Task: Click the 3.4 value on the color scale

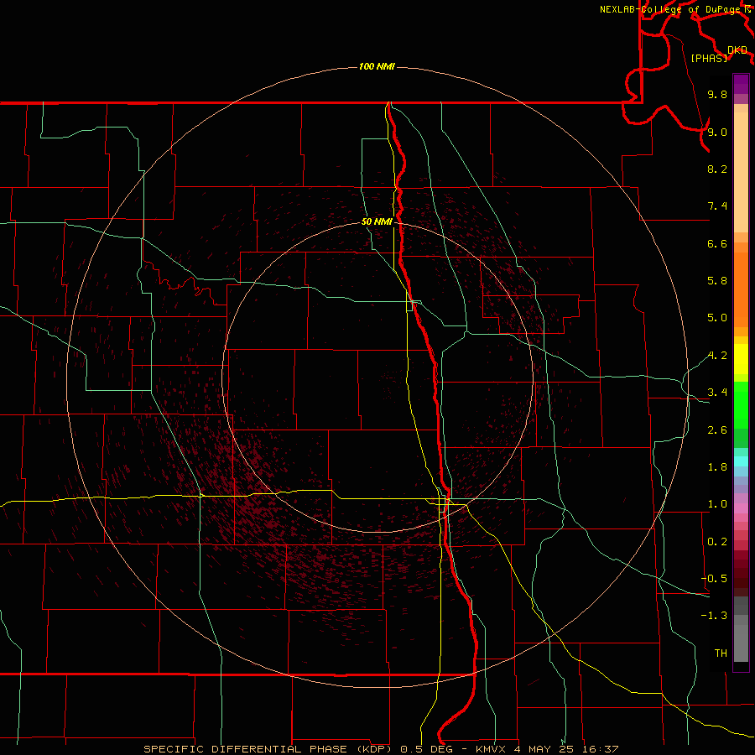Action: [717, 393]
